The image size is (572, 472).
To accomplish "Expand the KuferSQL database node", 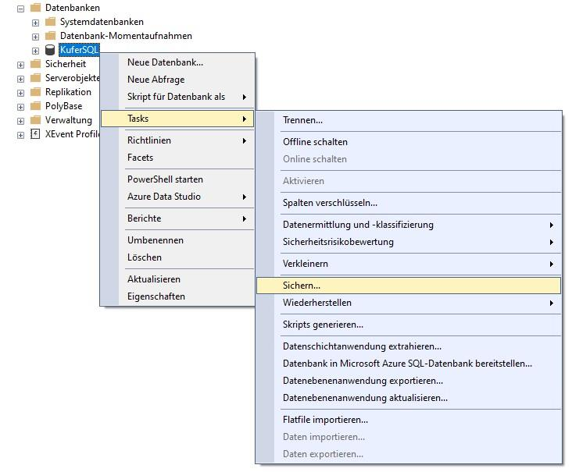I will pos(35,51).
